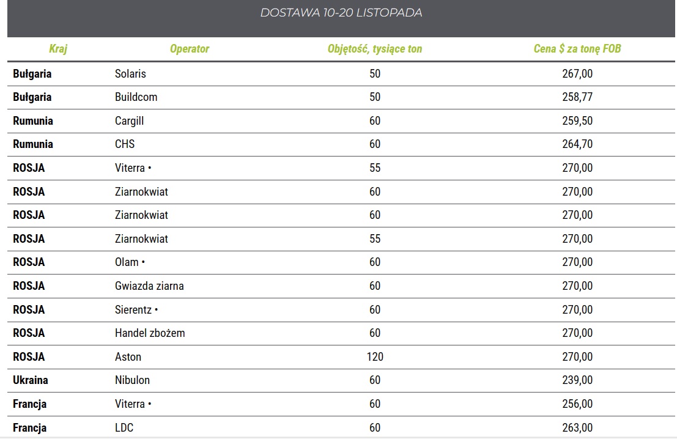Image resolution: width=677 pixels, height=439 pixels.
Task: Select the price '263,00'
Action: (577, 428)
